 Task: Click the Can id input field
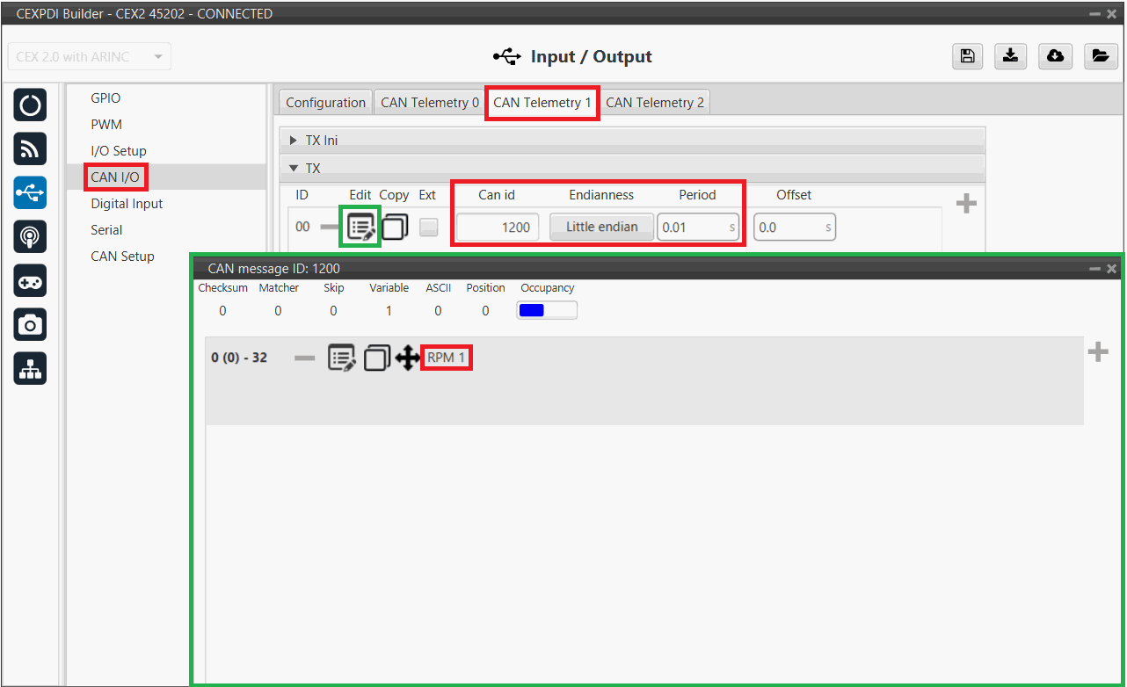tap(497, 228)
